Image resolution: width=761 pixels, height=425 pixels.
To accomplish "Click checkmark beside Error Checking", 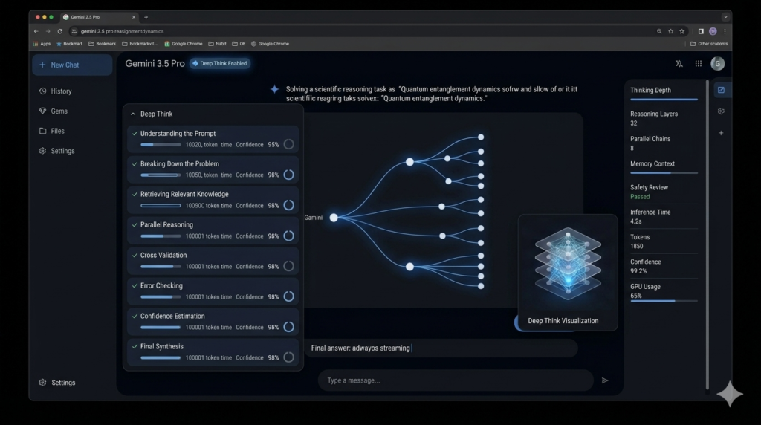I will [x=135, y=286].
